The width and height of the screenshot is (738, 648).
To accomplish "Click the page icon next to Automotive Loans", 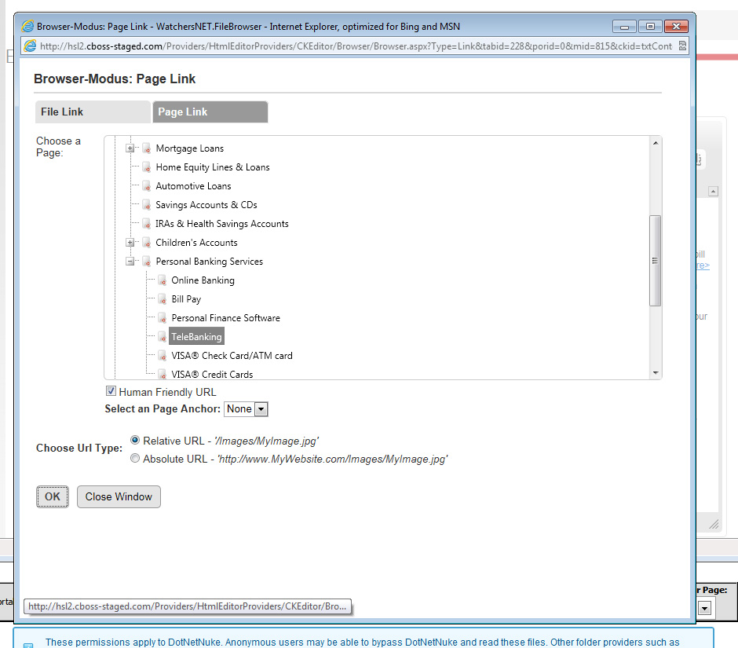I will click(146, 186).
